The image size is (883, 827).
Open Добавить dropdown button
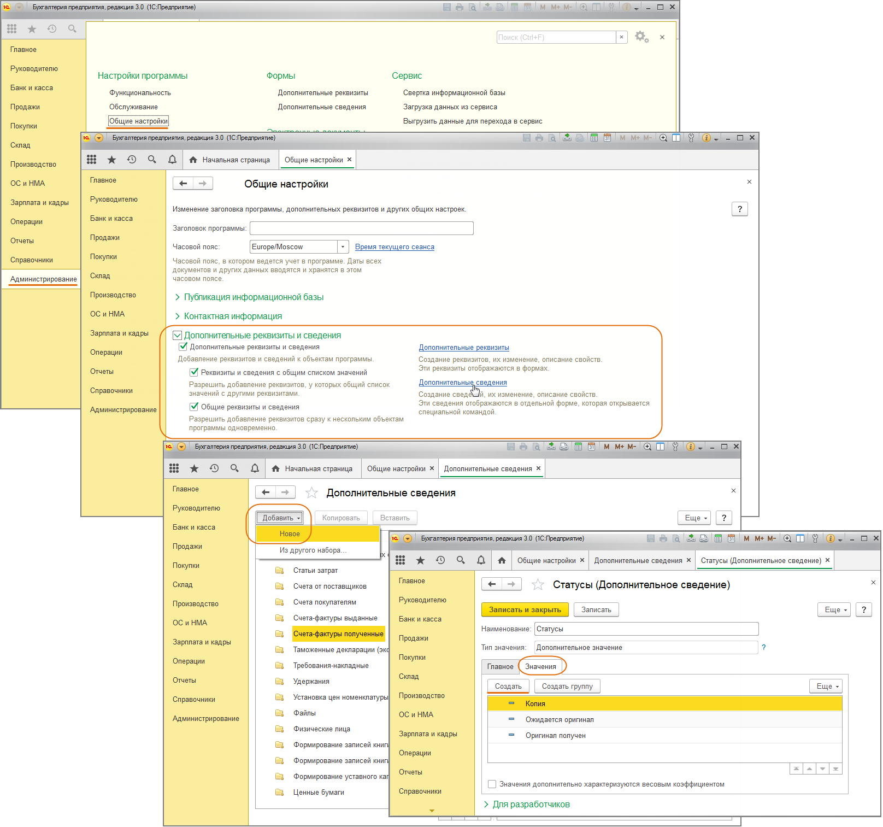pos(279,518)
